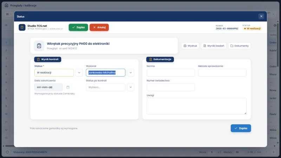Image resolution: width=281 pixels, height=158 pixels.
Task: Click the Numer świadectwa input field
Action: coord(171,87)
